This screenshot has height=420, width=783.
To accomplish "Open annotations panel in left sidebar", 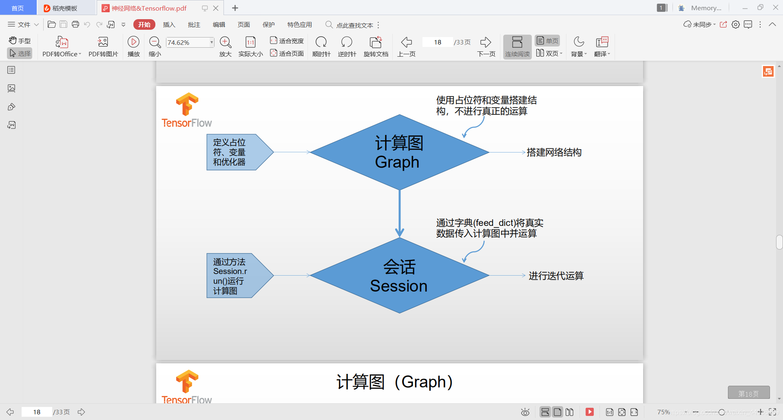I will click(x=11, y=107).
